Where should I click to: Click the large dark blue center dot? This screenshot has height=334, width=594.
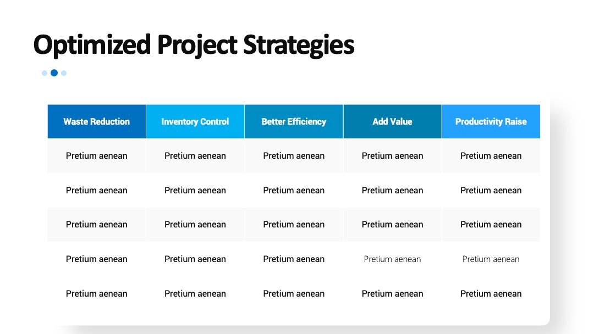tap(54, 73)
